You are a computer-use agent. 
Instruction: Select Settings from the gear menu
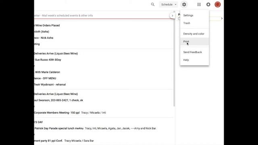pos(194,15)
